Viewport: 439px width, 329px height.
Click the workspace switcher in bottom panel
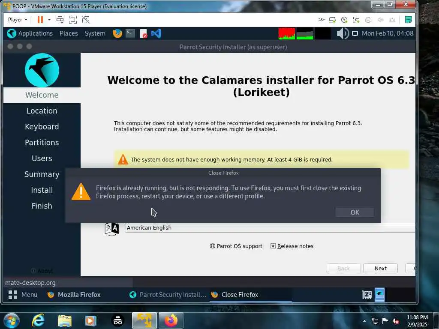coord(380,295)
